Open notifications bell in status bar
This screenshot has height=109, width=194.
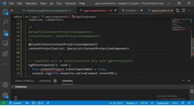pos(189,103)
